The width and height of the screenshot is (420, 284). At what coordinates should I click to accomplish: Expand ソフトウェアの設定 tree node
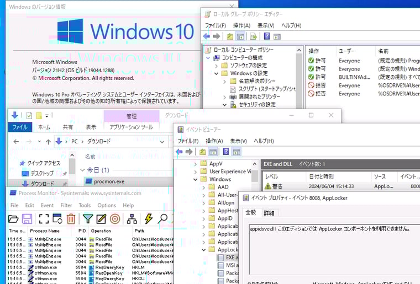coord(217,66)
